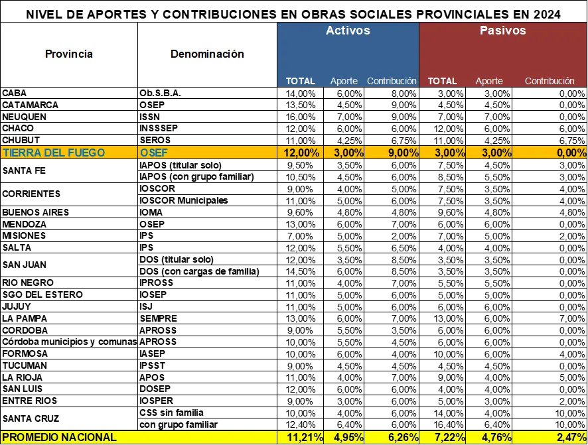Select the 7,22% Pasivos total average cell
This screenshot has width=588, height=445.
[x=443, y=438]
